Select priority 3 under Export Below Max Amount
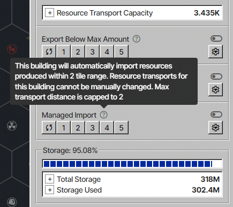 92,52
